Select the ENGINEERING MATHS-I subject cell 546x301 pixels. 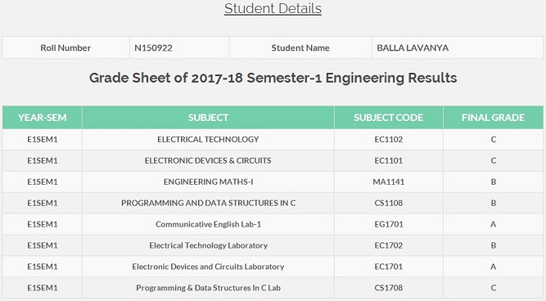208,182
